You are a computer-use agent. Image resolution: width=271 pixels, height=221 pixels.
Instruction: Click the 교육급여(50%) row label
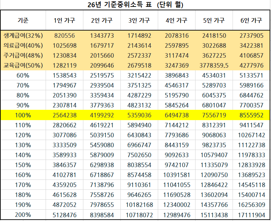click(x=23, y=65)
